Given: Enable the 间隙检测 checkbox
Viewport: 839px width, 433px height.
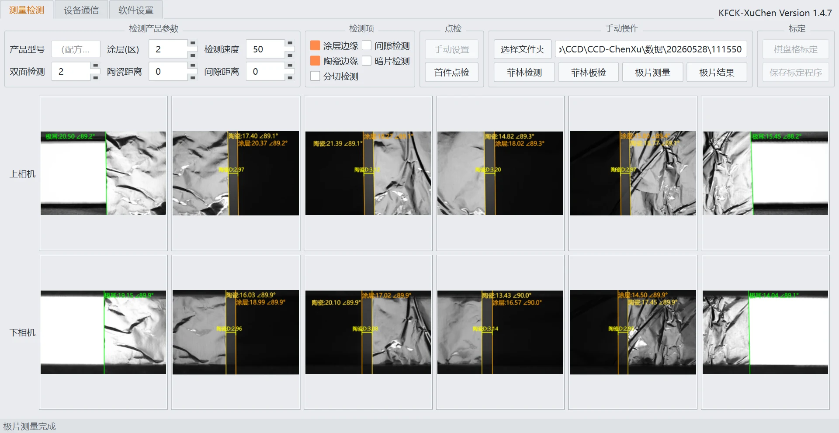Looking at the screenshot, I should pos(367,45).
